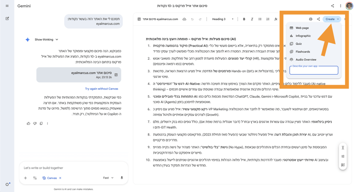The width and height of the screenshot is (354, 192).
Task: Click the change tone floating tool
Action: [x=343, y=156]
